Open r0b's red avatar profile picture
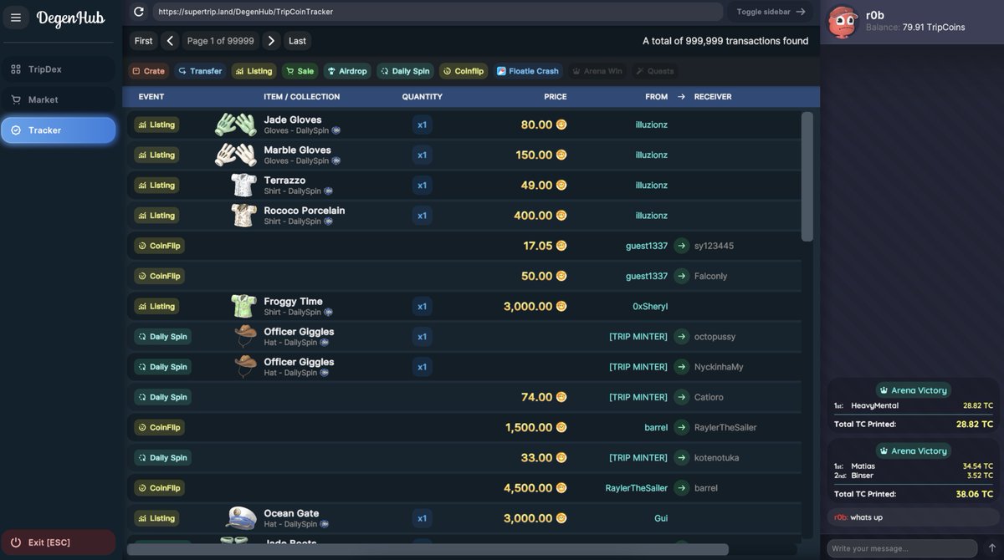 (x=843, y=22)
